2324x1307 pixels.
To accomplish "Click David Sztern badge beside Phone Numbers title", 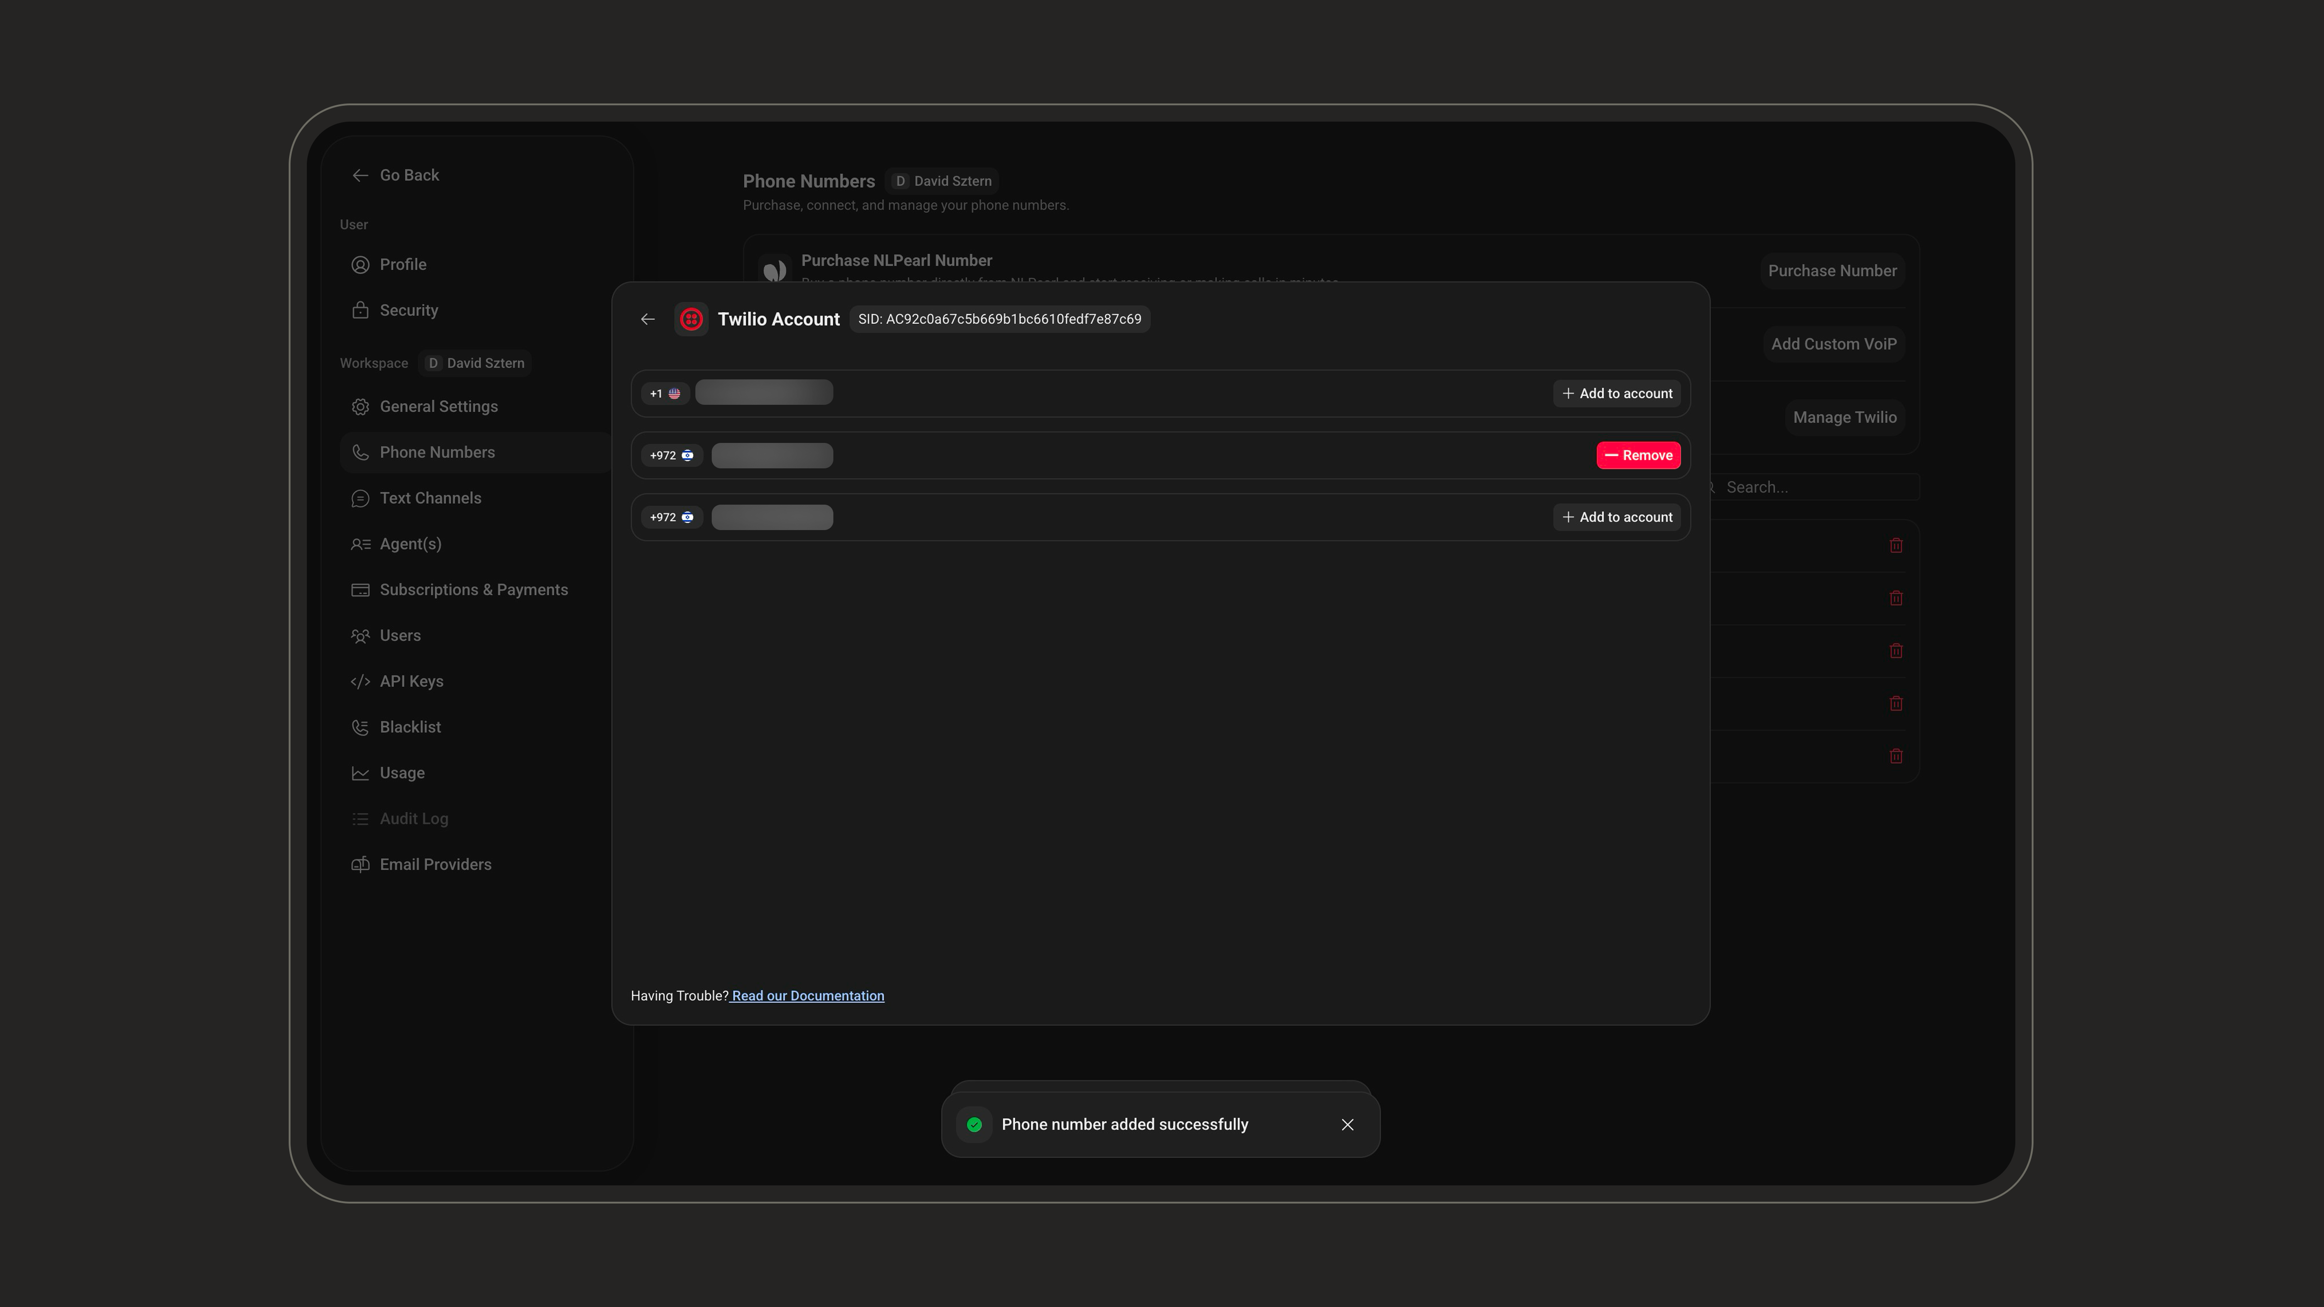I will click(x=942, y=181).
